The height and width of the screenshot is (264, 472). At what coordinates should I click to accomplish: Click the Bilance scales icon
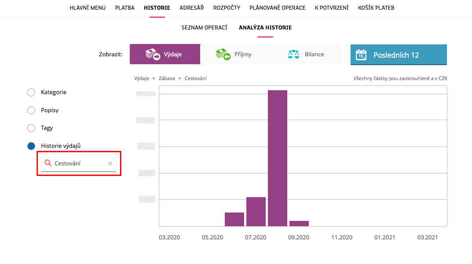pyautogui.click(x=293, y=54)
